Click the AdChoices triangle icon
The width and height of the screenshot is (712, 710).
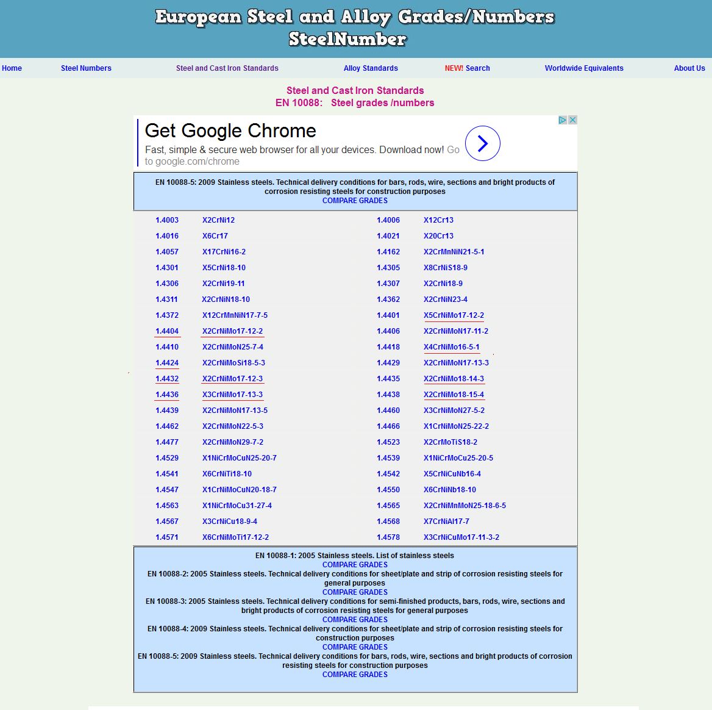tap(563, 120)
